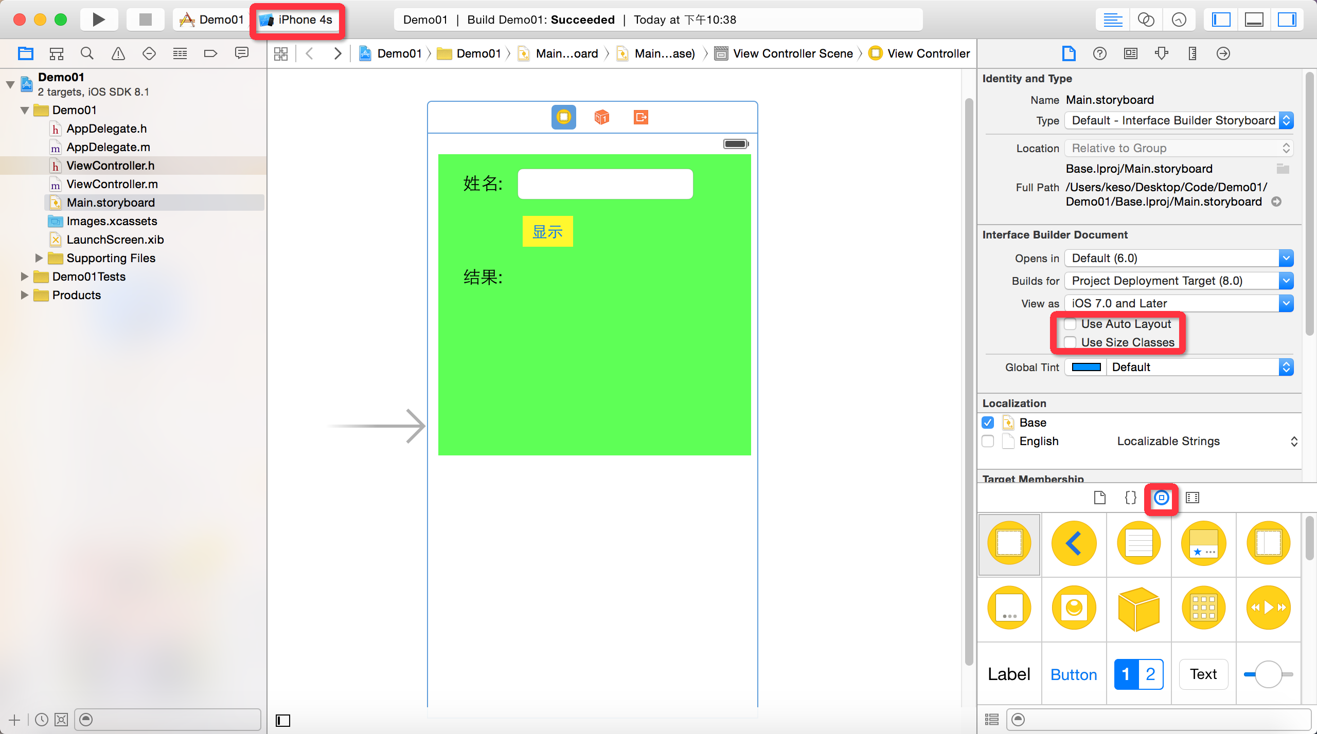Open the Debug navigator tab
Viewport: 1317px width, 734px height.
tap(180, 53)
